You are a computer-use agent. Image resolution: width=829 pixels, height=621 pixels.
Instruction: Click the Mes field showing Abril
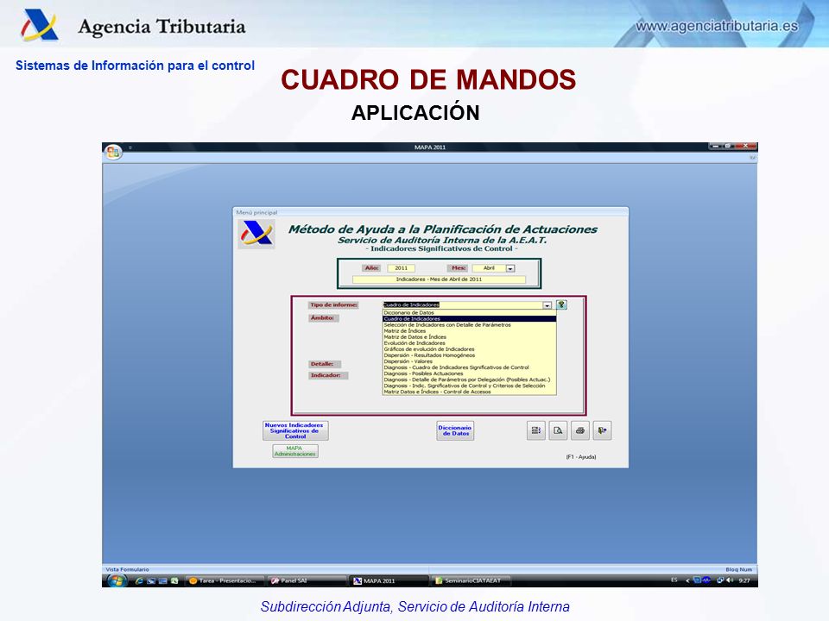(x=489, y=268)
